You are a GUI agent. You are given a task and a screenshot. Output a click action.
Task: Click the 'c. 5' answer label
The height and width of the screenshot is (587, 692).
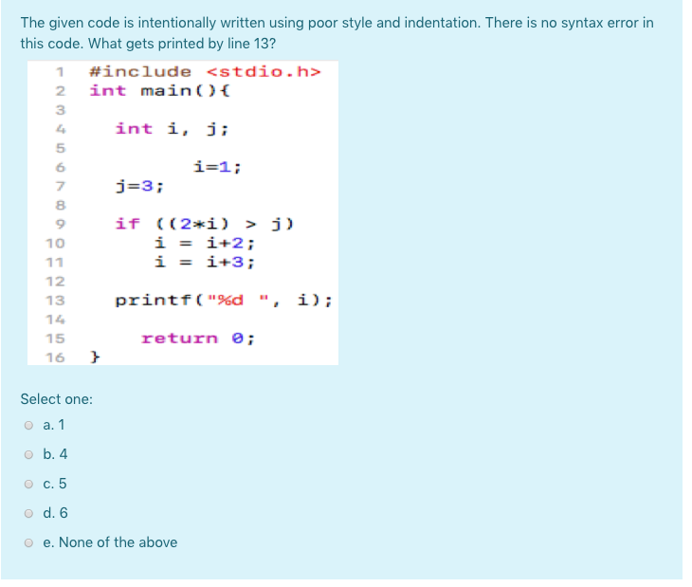coord(55,484)
